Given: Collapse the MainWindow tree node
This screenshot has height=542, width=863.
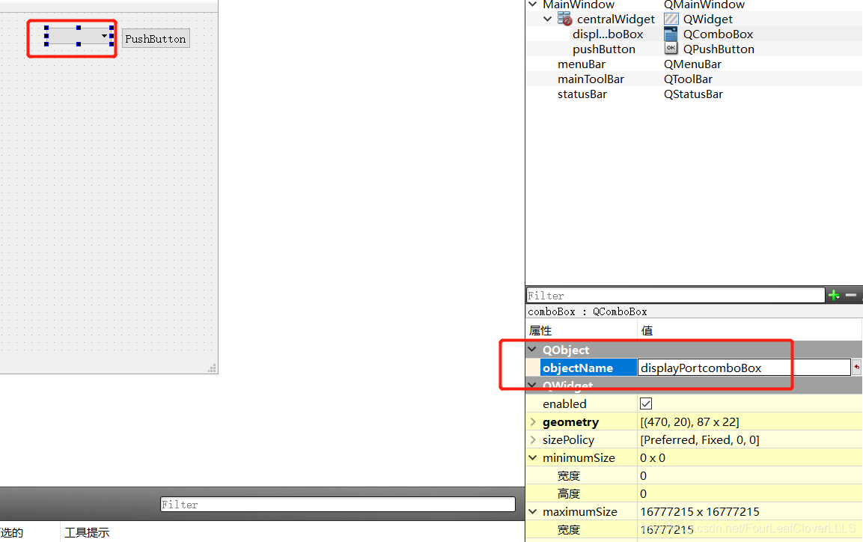Looking at the screenshot, I should pyautogui.click(x=533, y=4).
